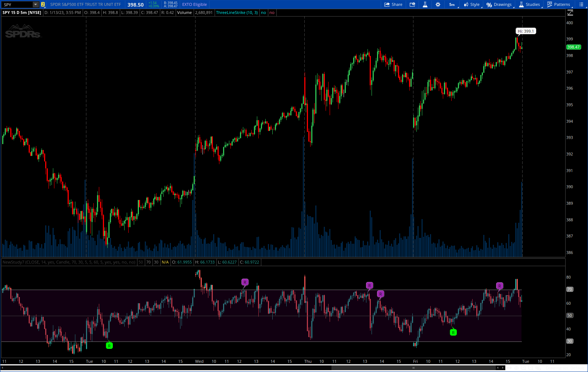This screenshot has width=588, height=372.
Task: Open the Studies dropdown
Action: [x=529, y=4]
